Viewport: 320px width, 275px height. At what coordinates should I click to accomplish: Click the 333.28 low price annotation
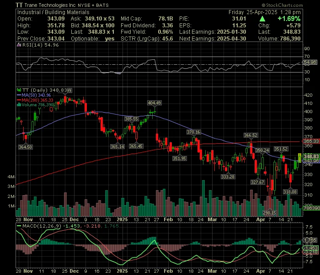click(x=228, y=176)
